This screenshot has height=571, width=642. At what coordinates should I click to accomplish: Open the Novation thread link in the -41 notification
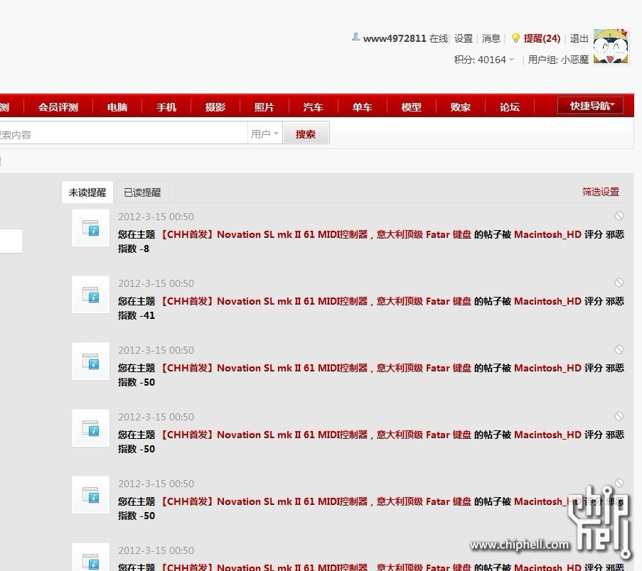(x=315, y=301)
